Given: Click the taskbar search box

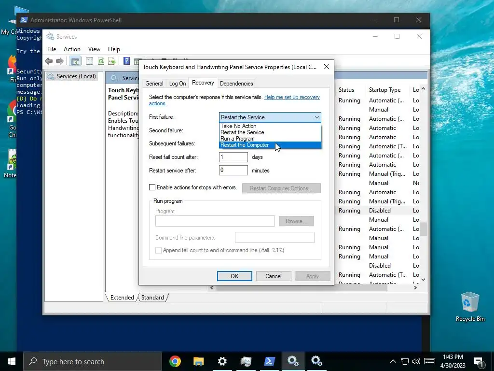Looking at the screenshot, I should (x=93, y=361).
